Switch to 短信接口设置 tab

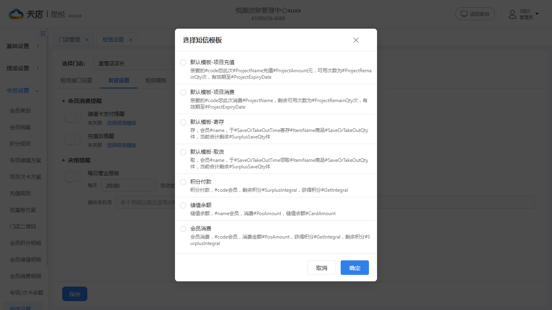coord(76,80)
